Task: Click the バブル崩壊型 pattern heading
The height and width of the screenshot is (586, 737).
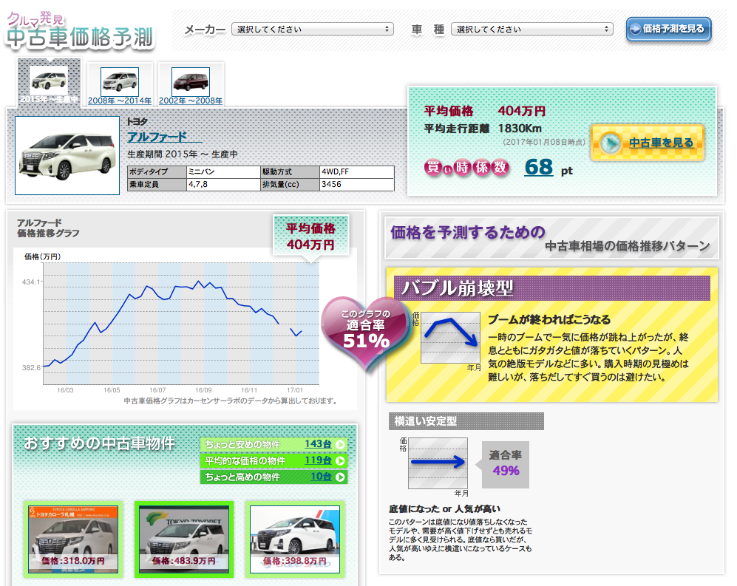Action: (551, 287)
